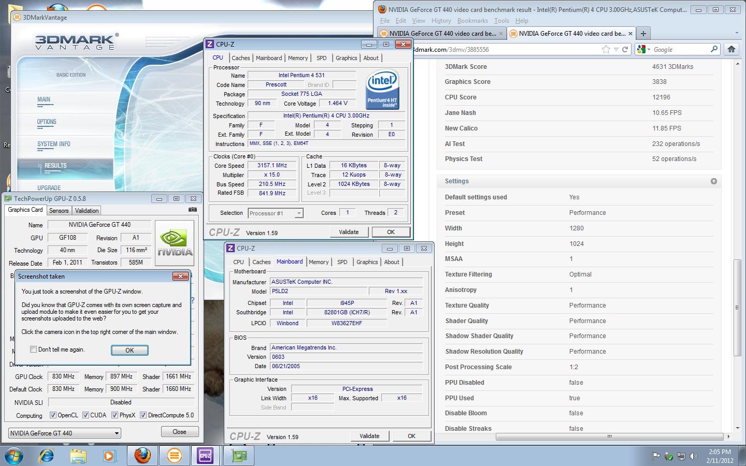Open the URL history dropdown arrow

click(616, 49)
